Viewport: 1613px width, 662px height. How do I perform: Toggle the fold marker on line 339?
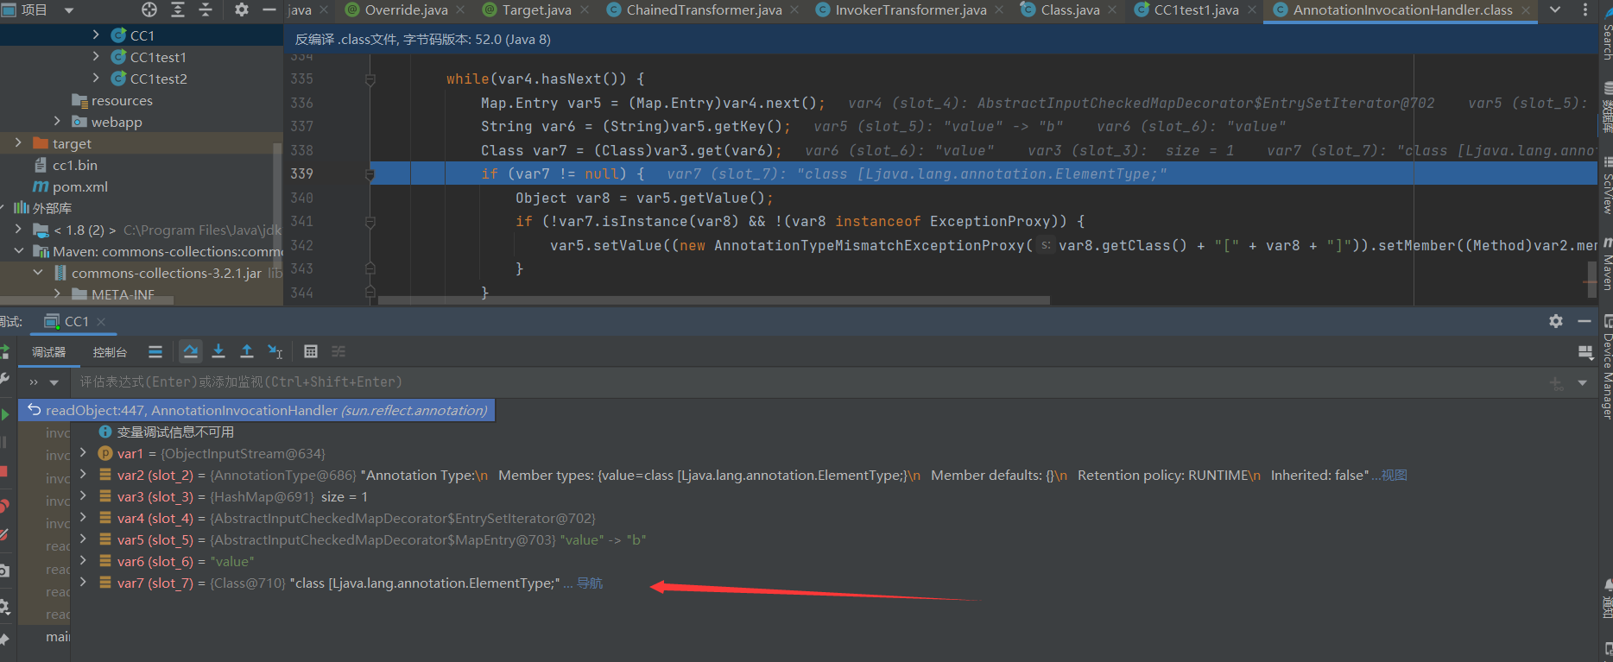(370, 174)
